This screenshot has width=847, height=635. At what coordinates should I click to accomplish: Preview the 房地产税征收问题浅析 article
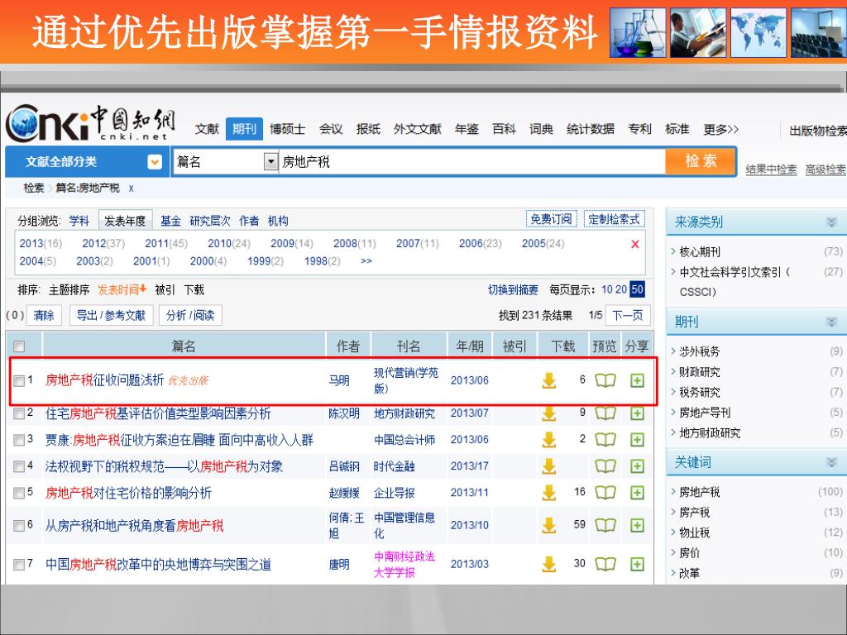[605, 380]
